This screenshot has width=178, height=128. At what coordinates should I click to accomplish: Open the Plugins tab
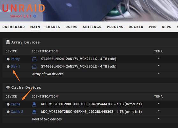pos(115,27)
